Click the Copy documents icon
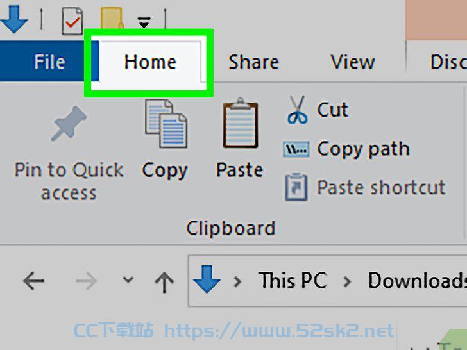Screen dimensions: 467x350 [166, 124]
